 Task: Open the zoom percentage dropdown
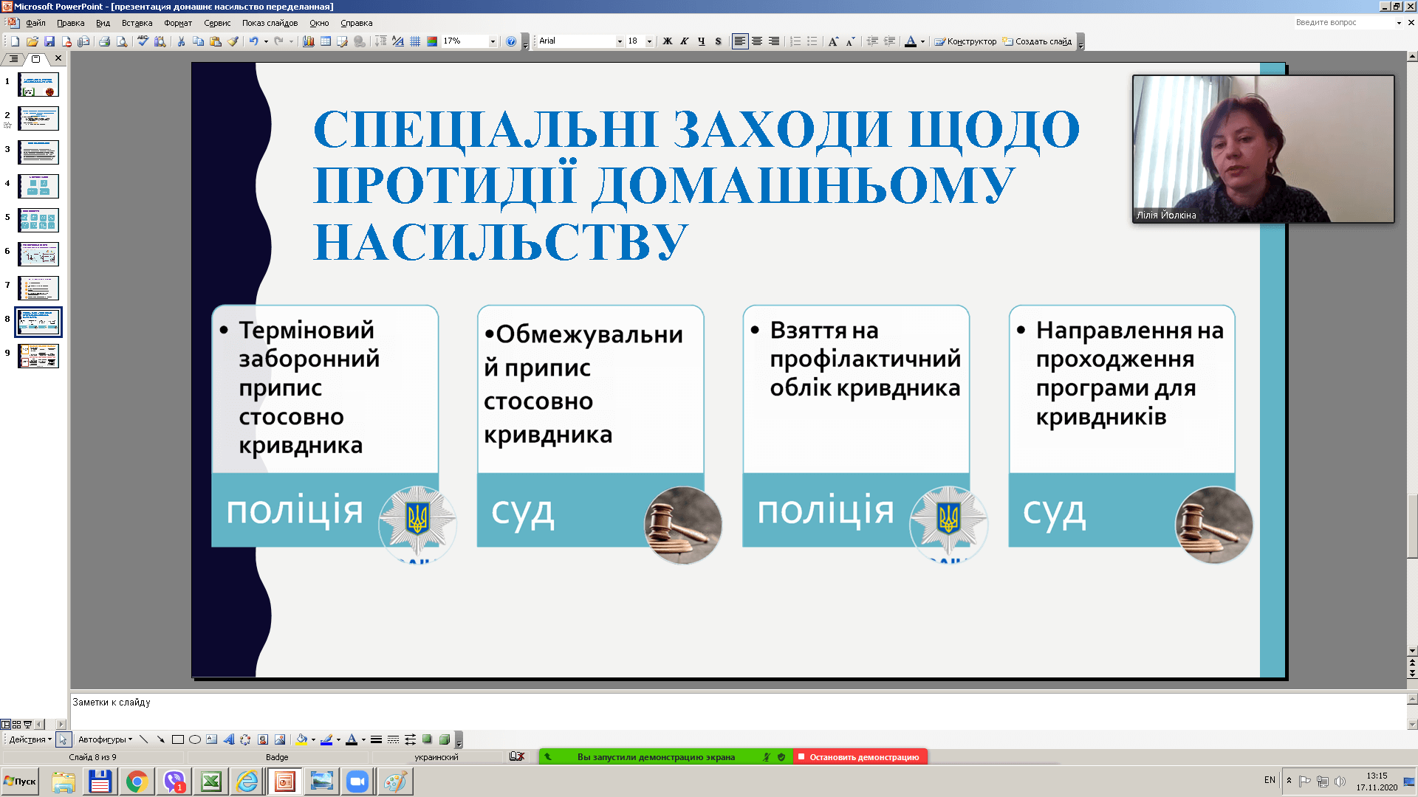pos(493,41)
